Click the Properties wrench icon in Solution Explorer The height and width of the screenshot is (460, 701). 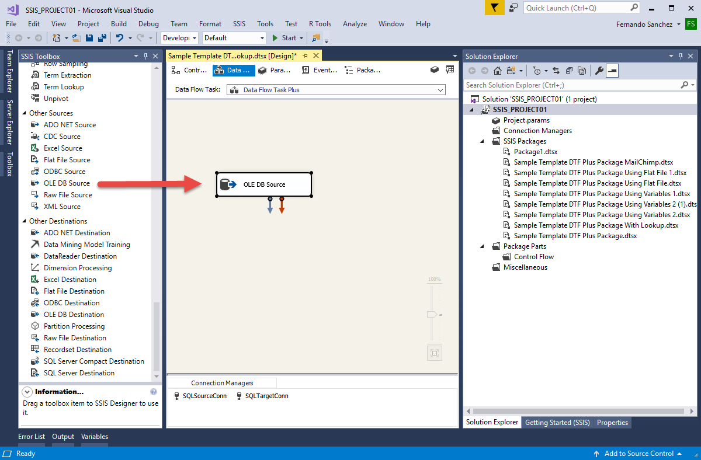599,71
